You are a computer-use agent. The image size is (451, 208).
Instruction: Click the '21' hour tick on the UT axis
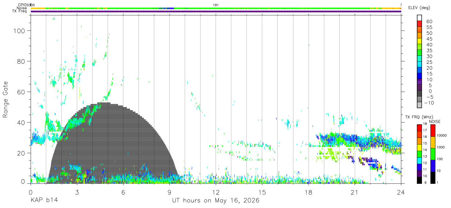[355, 192]
